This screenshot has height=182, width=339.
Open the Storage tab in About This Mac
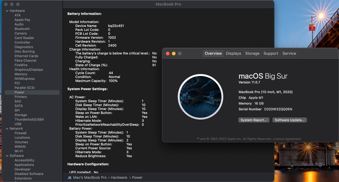252,53
